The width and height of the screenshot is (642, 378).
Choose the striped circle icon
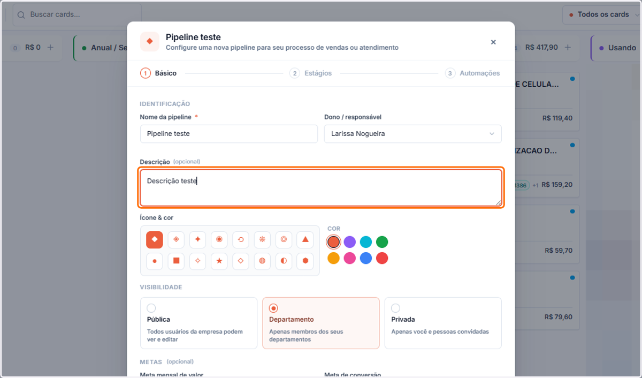(x=262, y=261)
